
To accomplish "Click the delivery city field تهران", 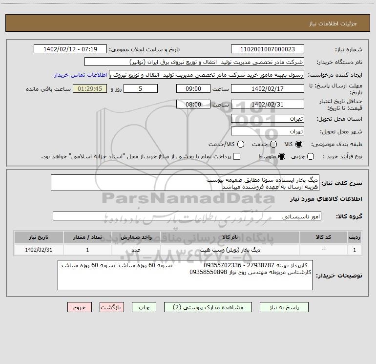I will (x=268, y=131).
